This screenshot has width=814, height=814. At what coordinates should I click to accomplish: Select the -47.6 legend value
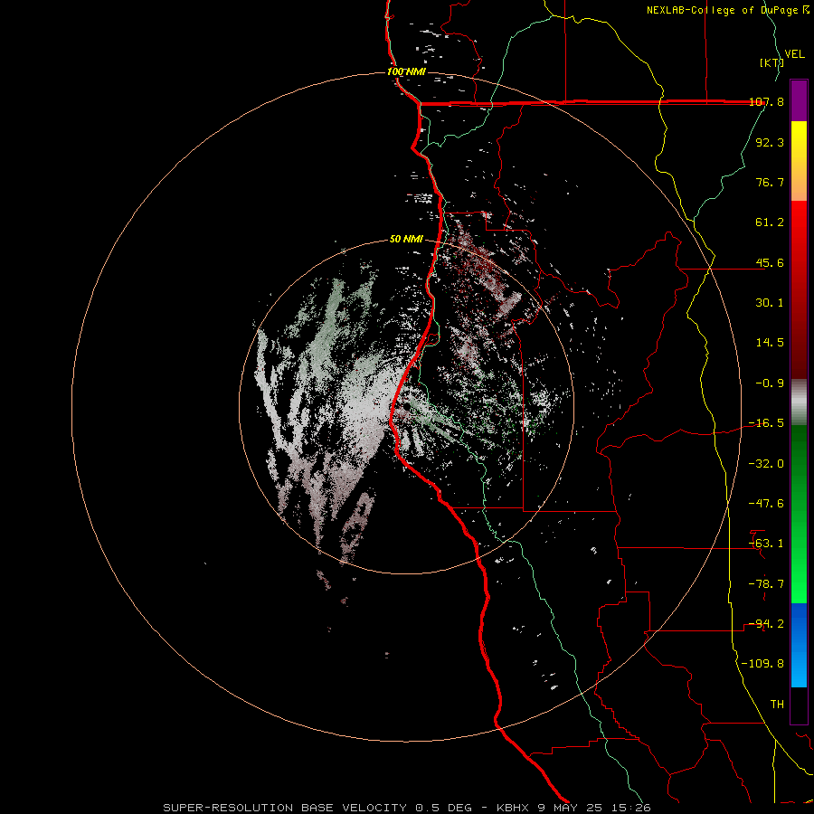(766, 504)
